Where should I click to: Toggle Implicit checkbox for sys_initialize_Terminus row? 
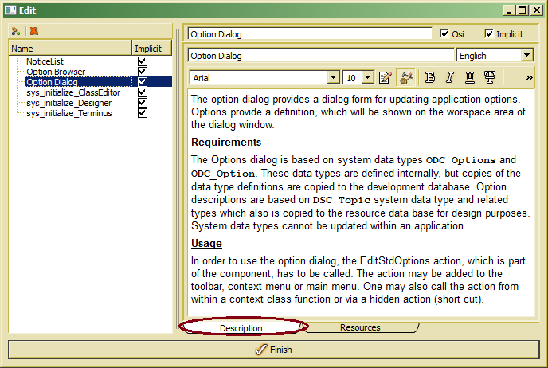pyautogui.click(x=143, y=113)
